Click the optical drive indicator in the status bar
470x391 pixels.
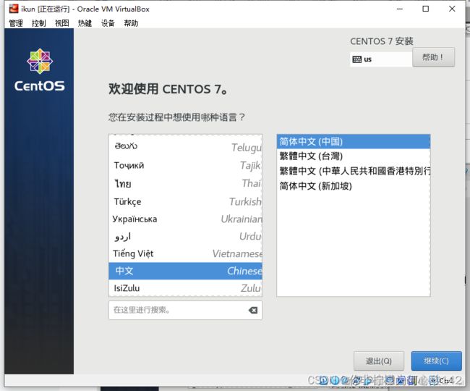(335, 381)
